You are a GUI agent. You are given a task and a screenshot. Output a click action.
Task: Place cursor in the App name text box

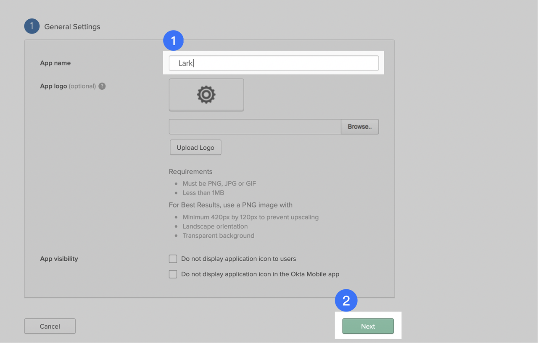(x=273, y=63)
